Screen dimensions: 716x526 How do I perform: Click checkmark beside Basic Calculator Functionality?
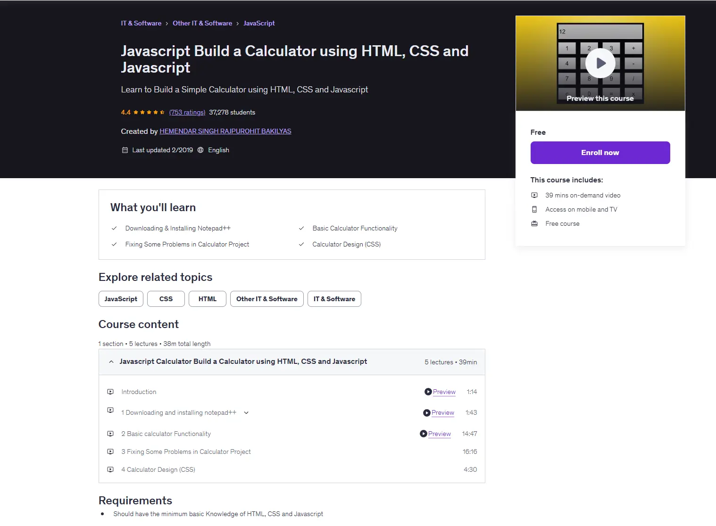[301, 228]
